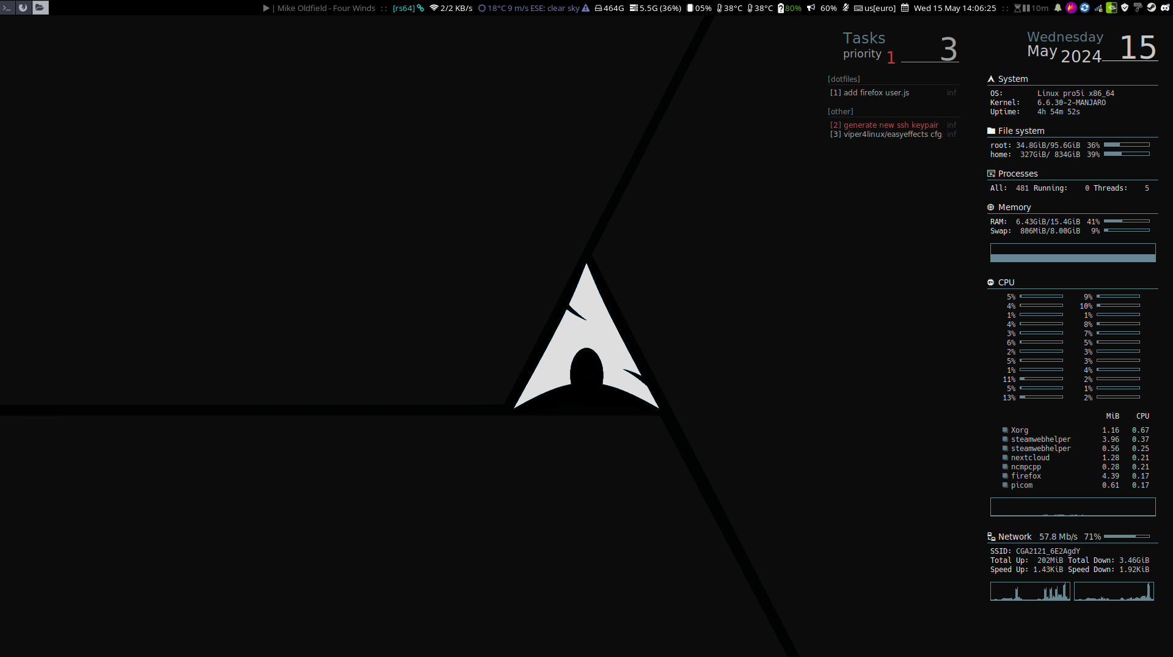Click the red priority count 1
Screen dimensions: 1173x657
coord(891,57)
